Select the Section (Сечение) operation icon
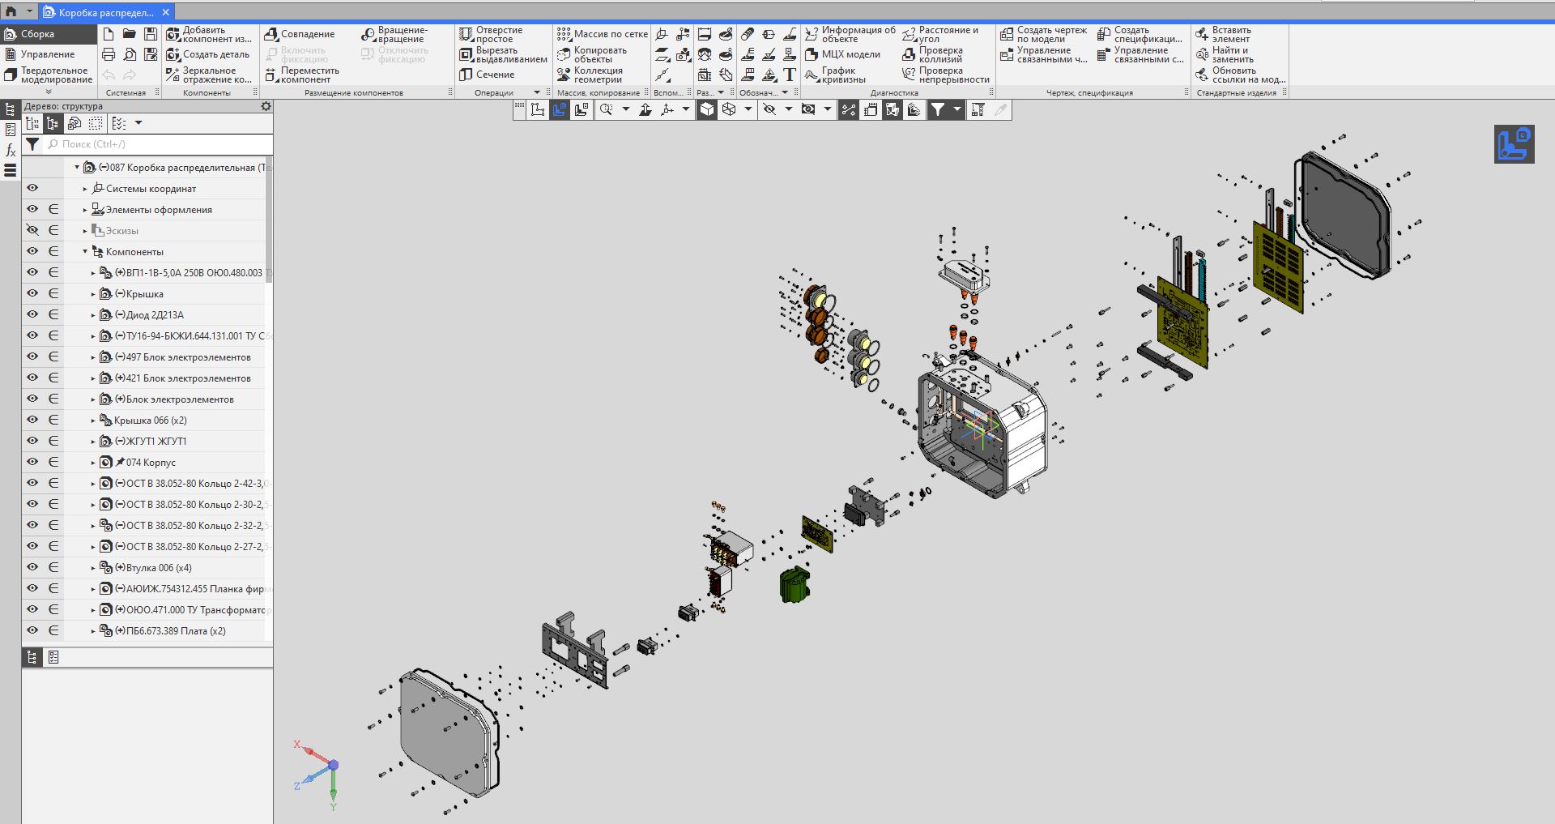Image resolution: width=1555 pixels, height=824 pixels. pos(466,75)
